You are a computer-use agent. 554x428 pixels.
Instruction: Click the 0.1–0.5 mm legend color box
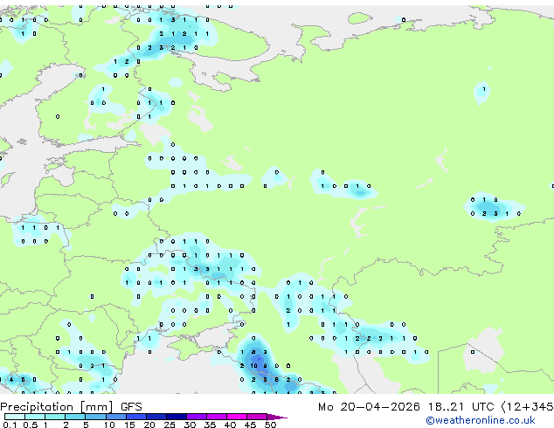(15, 417)
